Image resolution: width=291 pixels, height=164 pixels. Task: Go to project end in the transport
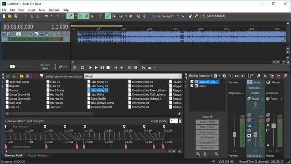point(122,68)
